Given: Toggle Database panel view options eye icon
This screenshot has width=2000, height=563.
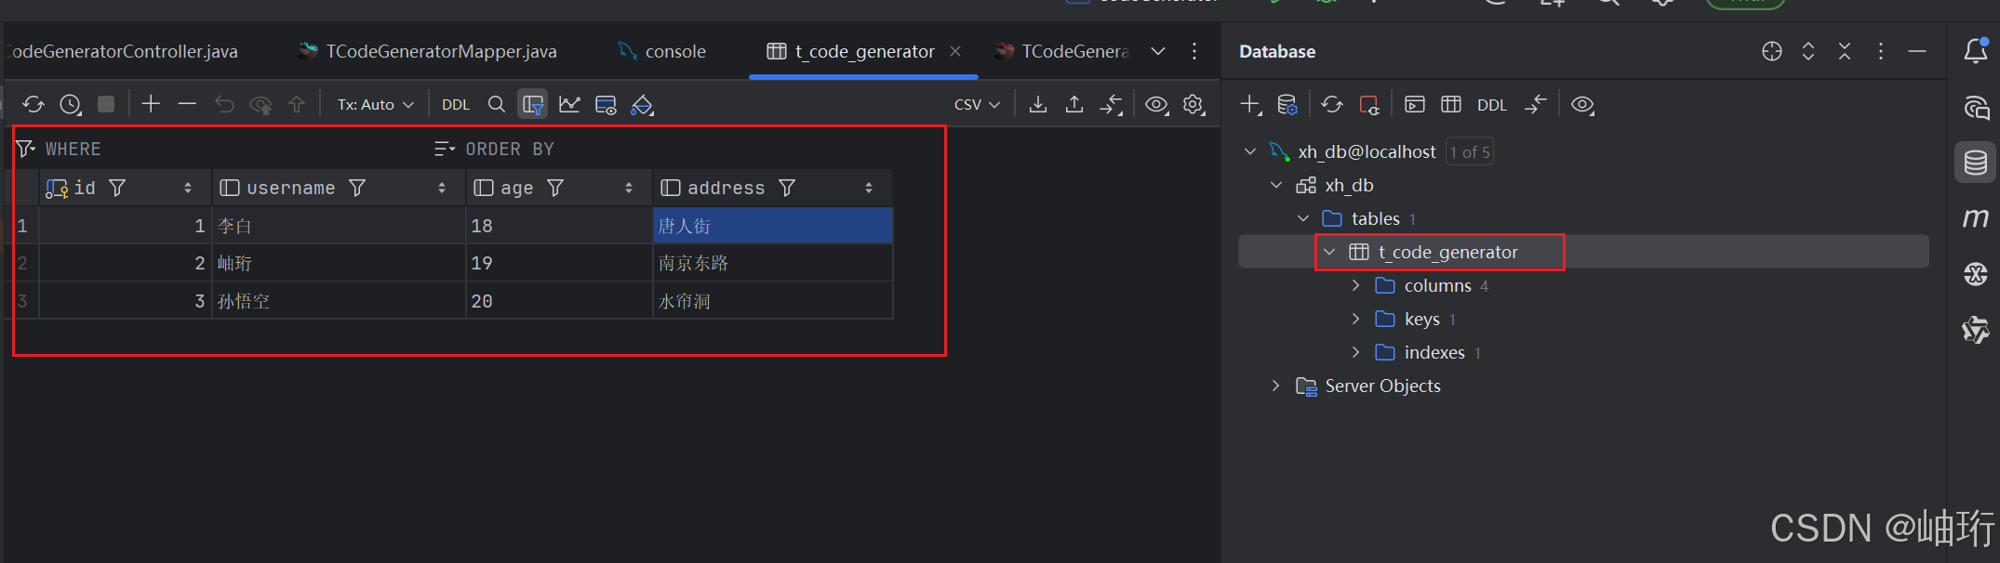Looking at the screenshot, I should coord(1582,104).
